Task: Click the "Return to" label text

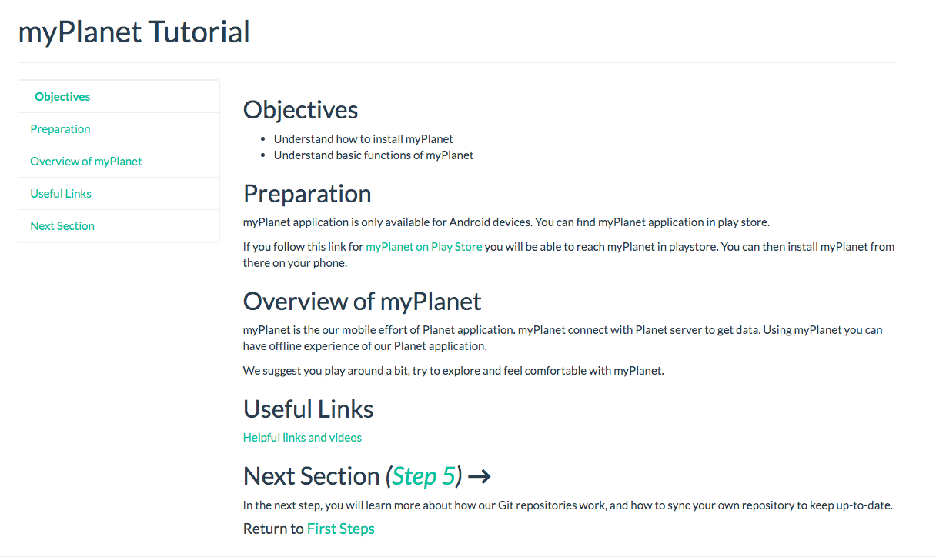Action: click(272, 529)
